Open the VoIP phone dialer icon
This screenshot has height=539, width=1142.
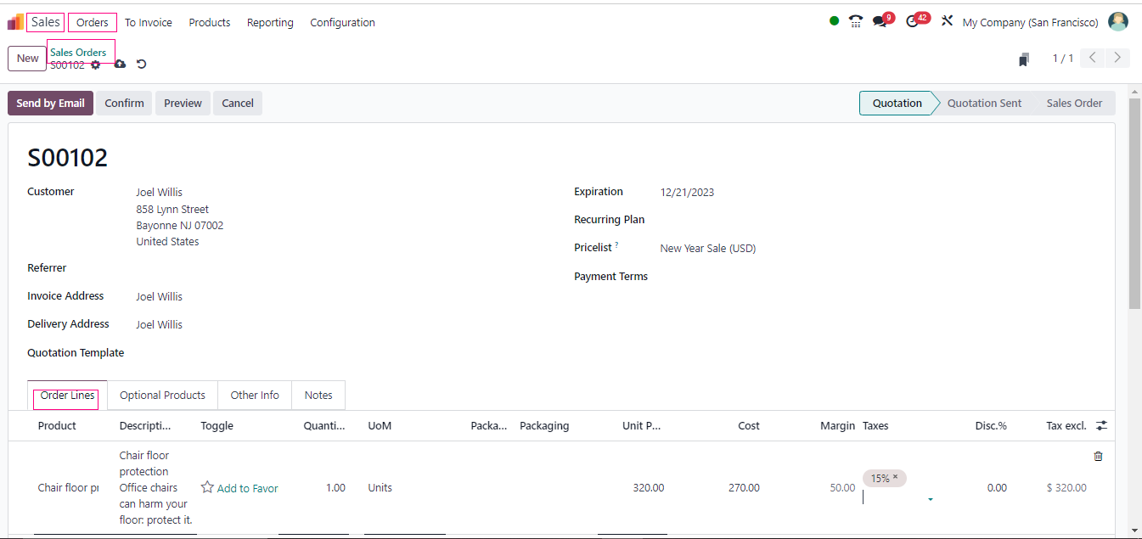[x=856, y=22]
